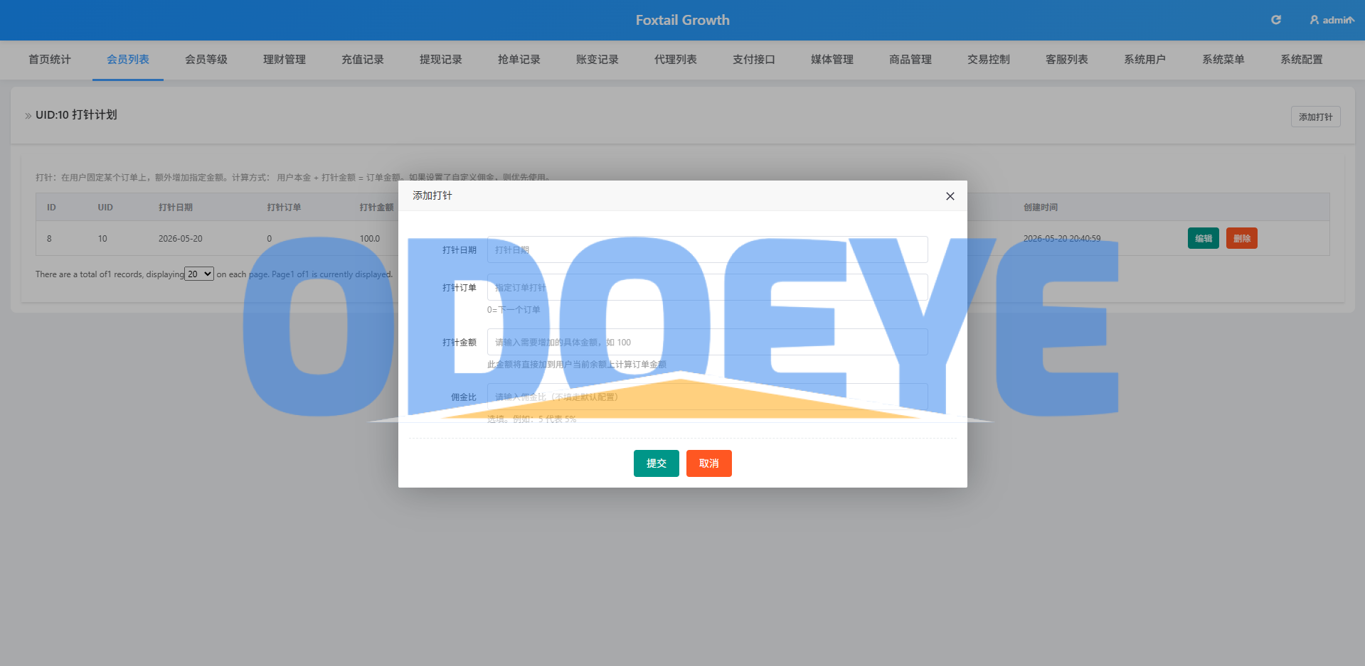Open the records-per-page dropdown

[199, 274]
